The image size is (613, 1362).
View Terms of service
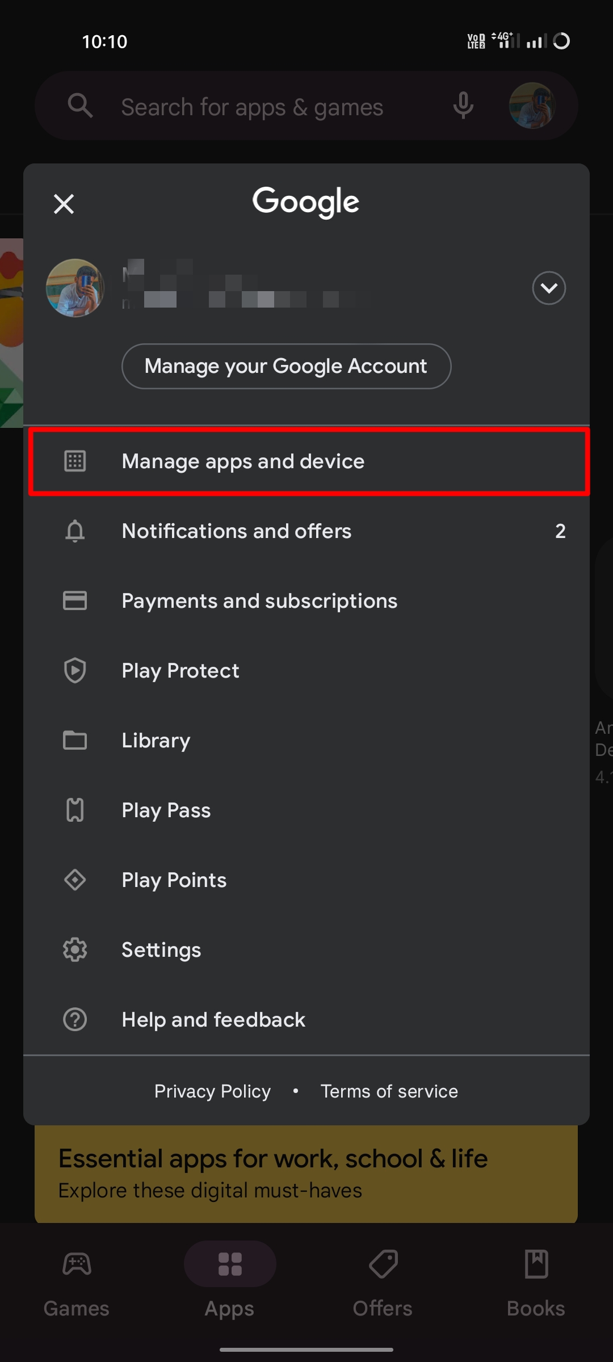point(389,1091)
